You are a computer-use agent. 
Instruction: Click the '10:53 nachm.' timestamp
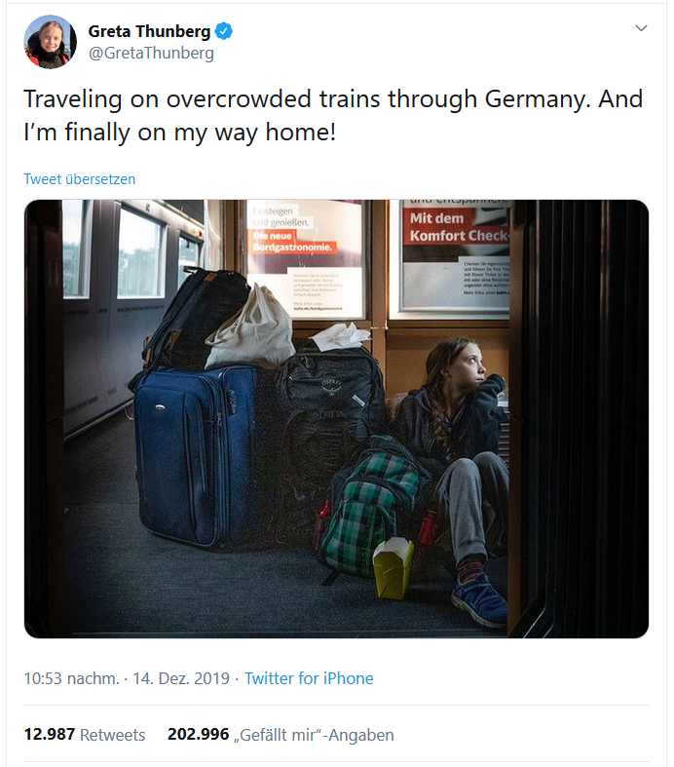(71, 678)
